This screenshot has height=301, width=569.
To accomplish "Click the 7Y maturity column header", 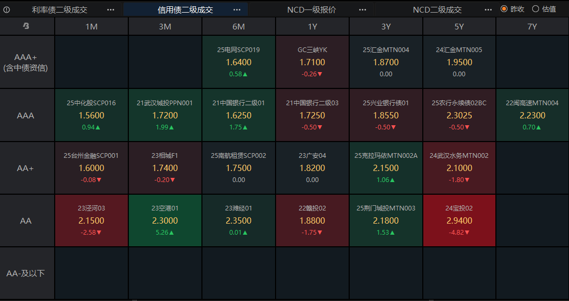I will (x=532, y=26).
